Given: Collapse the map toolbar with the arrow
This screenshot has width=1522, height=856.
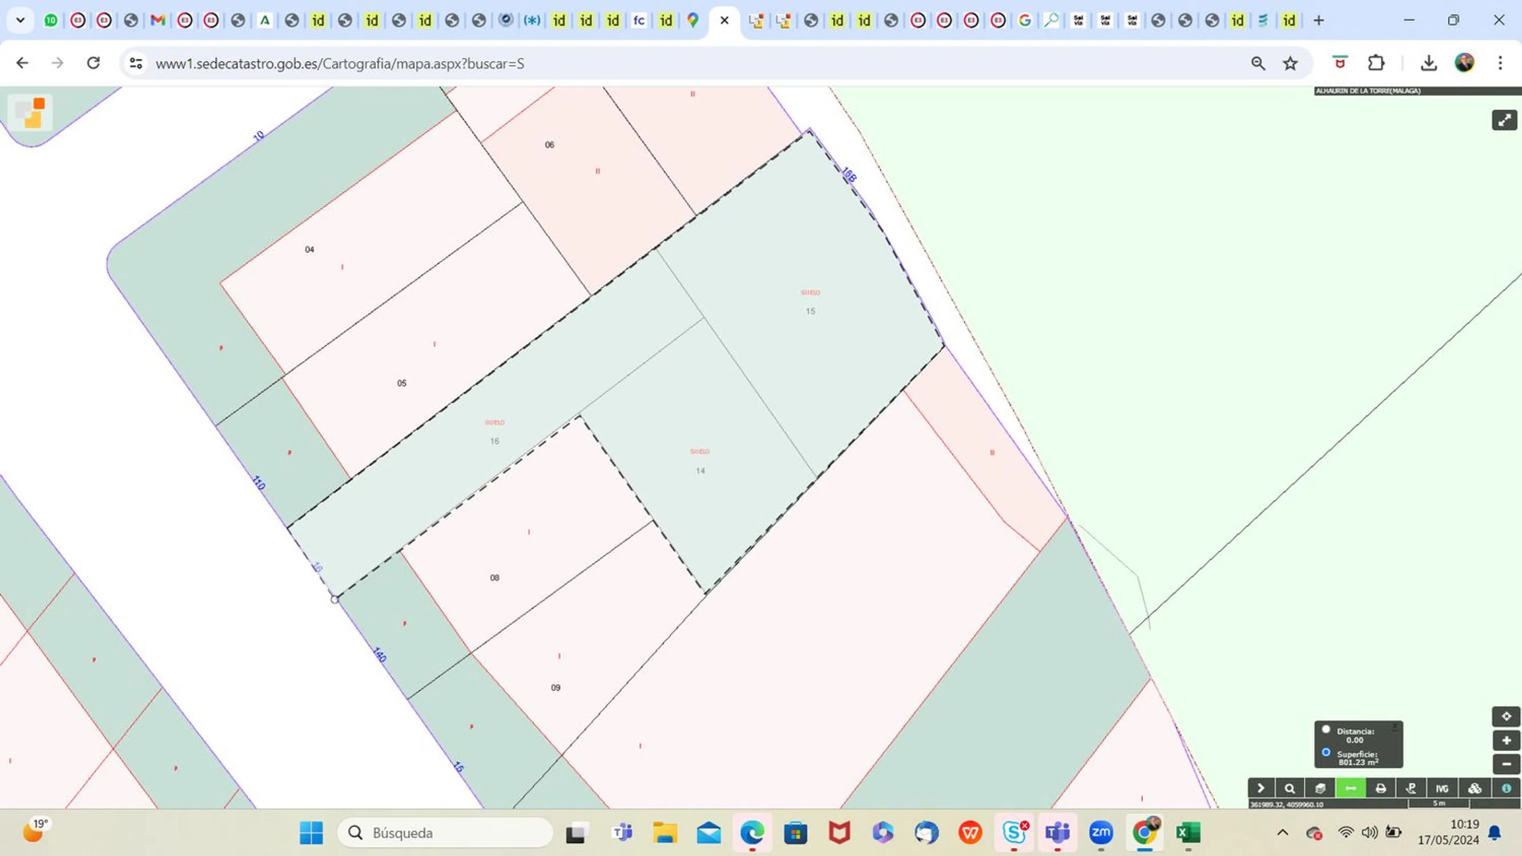Looking at the screenshot, I should point(1261,788).
